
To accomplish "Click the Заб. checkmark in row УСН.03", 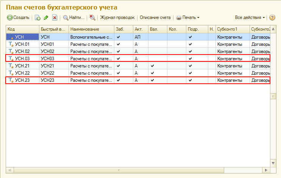I will click(118, 58).
